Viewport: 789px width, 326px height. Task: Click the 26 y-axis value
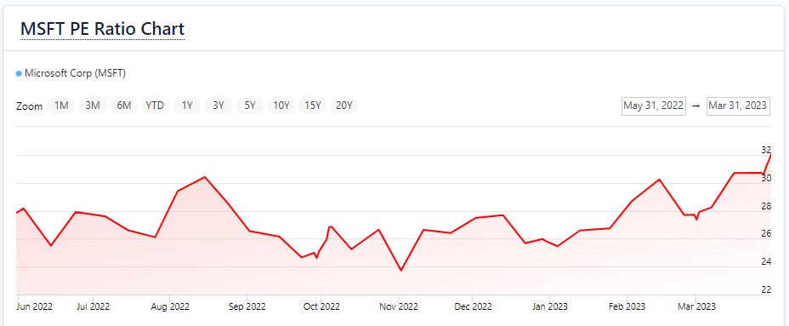coord(766,233)
